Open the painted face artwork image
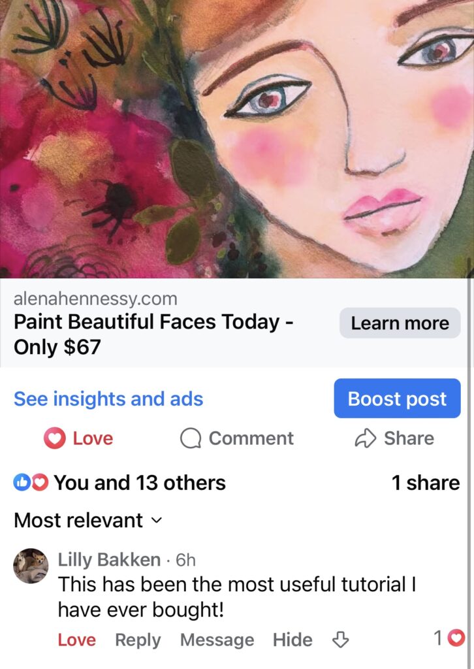 click(237, 139)
